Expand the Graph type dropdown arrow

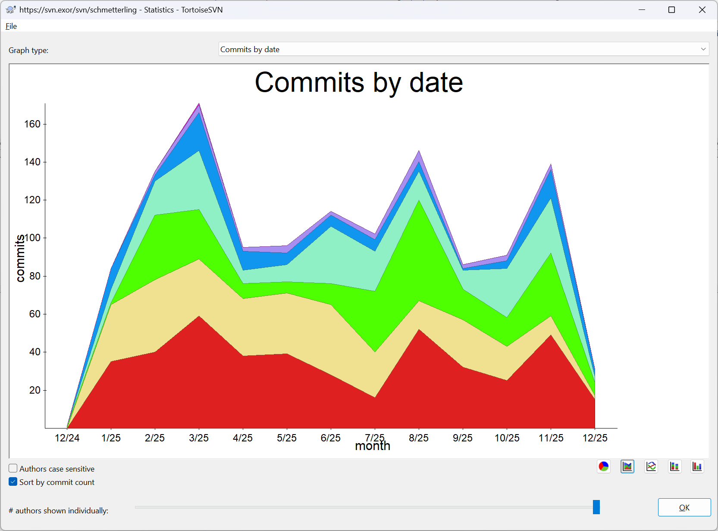tap(703, 49)
